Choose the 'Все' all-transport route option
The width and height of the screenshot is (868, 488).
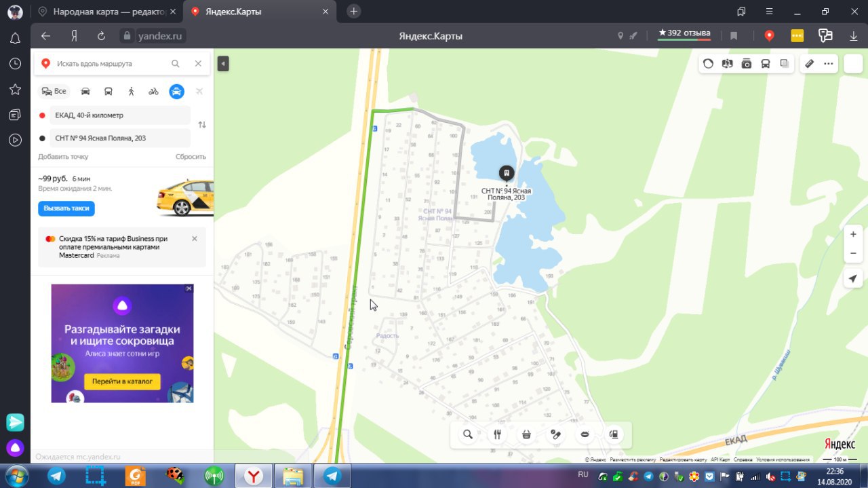pos(54,91)
